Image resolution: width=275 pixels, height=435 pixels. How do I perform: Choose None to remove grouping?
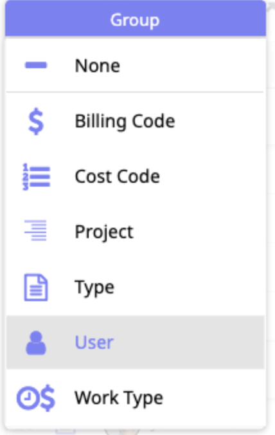click(x=98, y=66)
